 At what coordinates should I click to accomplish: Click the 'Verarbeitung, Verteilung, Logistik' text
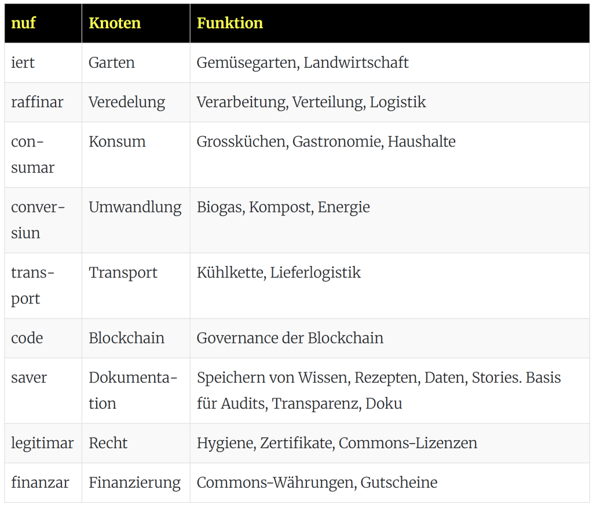point(311,103)
